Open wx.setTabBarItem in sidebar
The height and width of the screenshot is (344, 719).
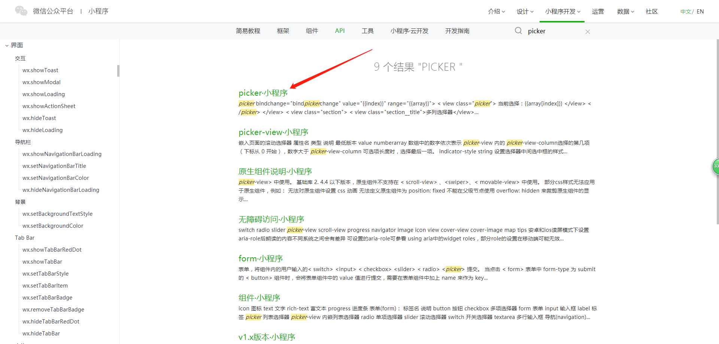(45, 286)
